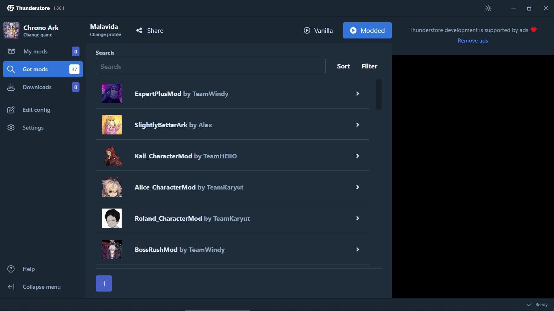Expand BossRushMod row chevron
Screen dimensions: 554x311
click(358, 249)
